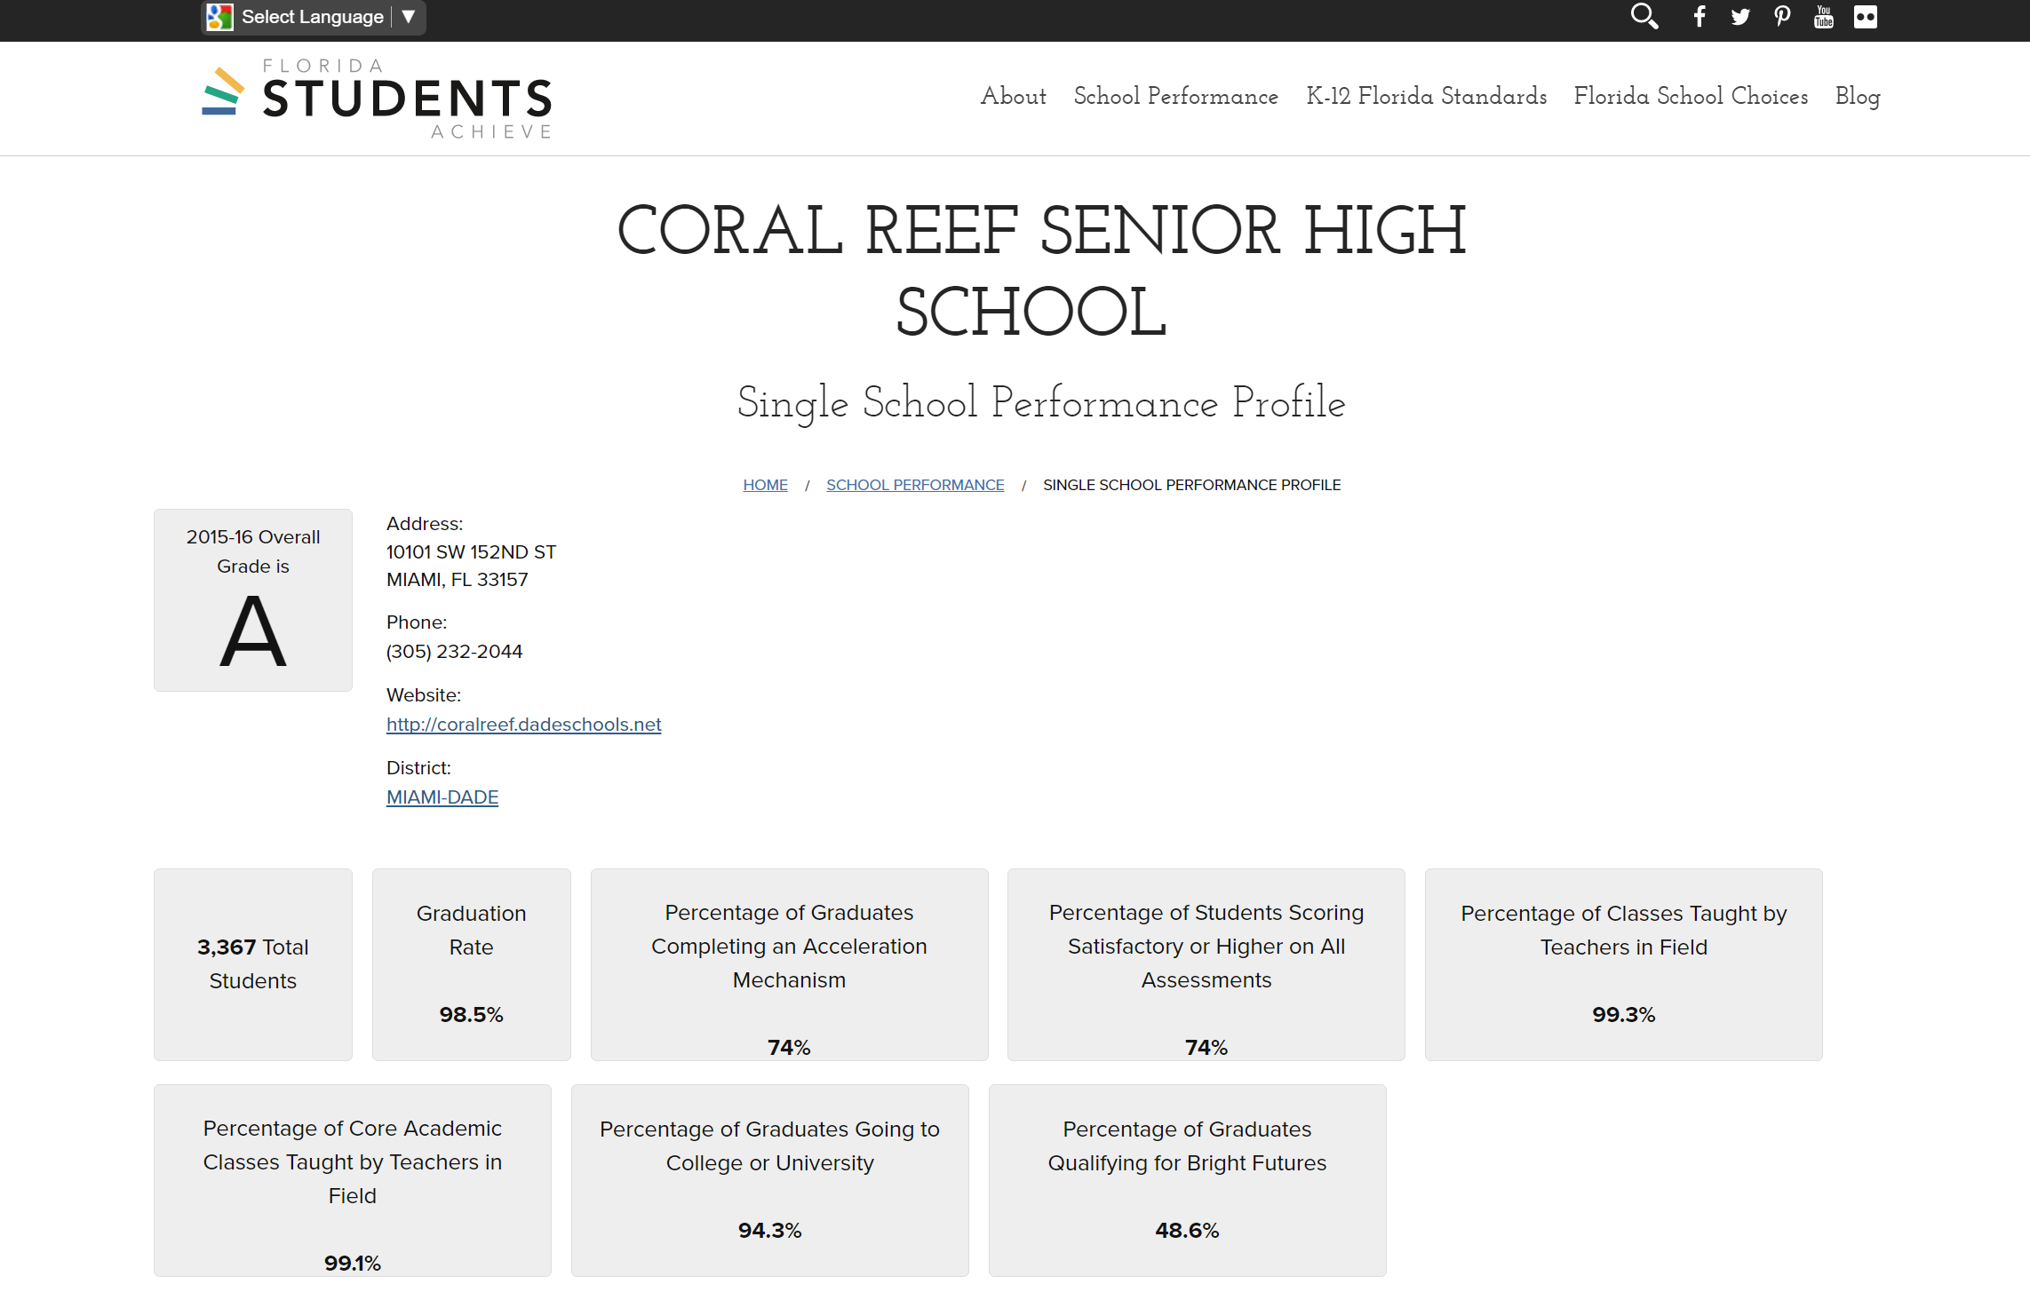The width and height of the screenshot is (2030, 1292).
Task: Go to K-12 Florida Standards
Action: coord(1426,96)
